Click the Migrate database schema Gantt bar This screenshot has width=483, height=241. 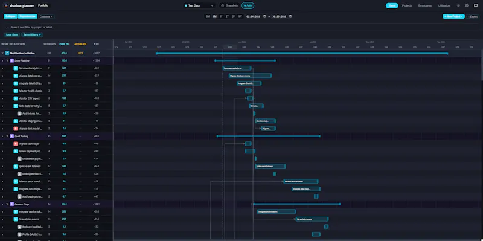pos(250,76)
